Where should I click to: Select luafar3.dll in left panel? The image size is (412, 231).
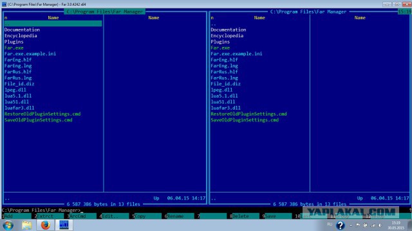(19, 108)
